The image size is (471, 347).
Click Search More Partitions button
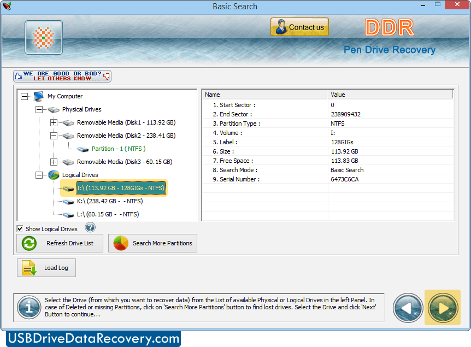click(x=152, y=243)
